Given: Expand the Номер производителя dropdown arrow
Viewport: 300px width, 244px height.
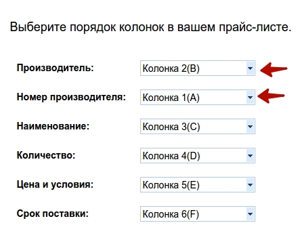Looking at the screenshot, I should [x=250, y=98].
